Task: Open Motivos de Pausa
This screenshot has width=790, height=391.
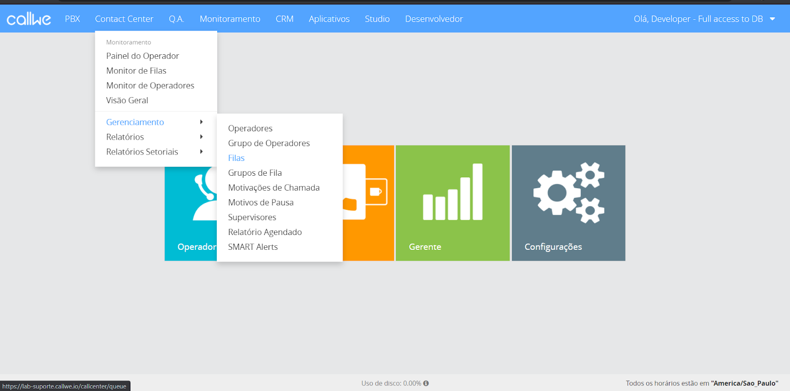Action: pyautogui.click(x=261, y=202)
